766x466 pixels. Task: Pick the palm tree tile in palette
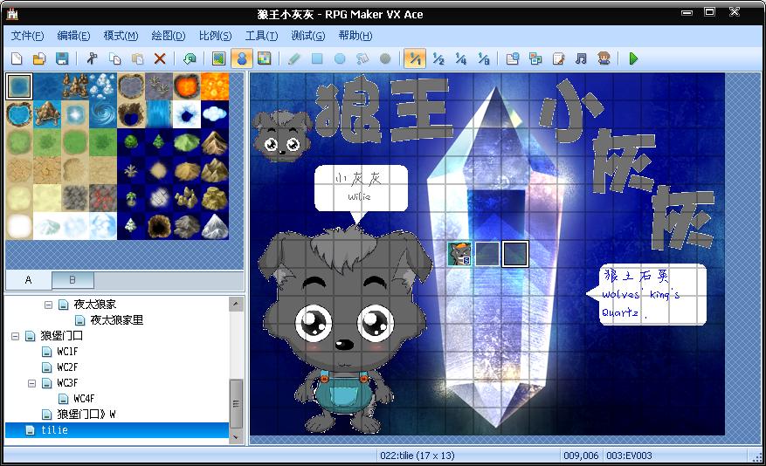tap(131, 197)
